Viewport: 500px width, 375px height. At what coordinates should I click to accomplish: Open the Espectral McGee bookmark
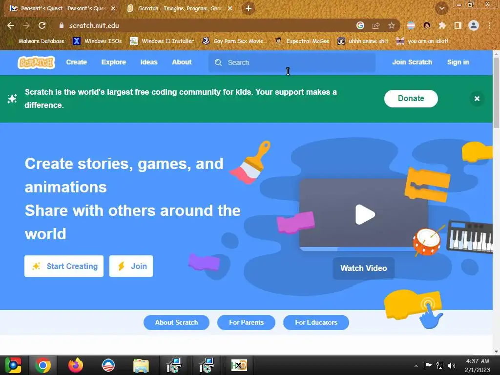[x=302, y=41]
